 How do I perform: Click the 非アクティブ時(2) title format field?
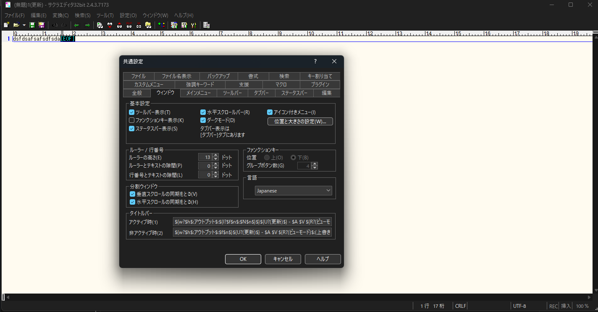click(x=252, y=232)
